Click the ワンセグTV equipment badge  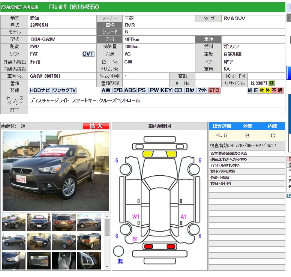(x=64, y=90)
